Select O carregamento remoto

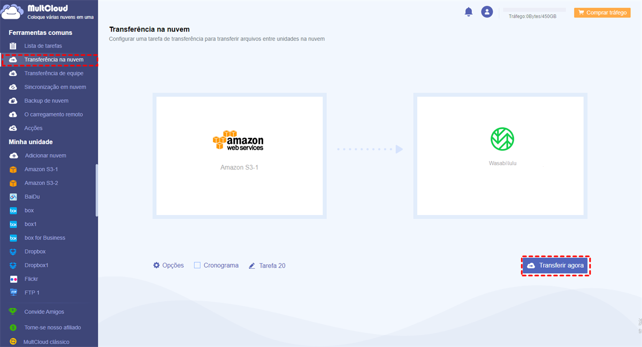click(x=53, y=114)
